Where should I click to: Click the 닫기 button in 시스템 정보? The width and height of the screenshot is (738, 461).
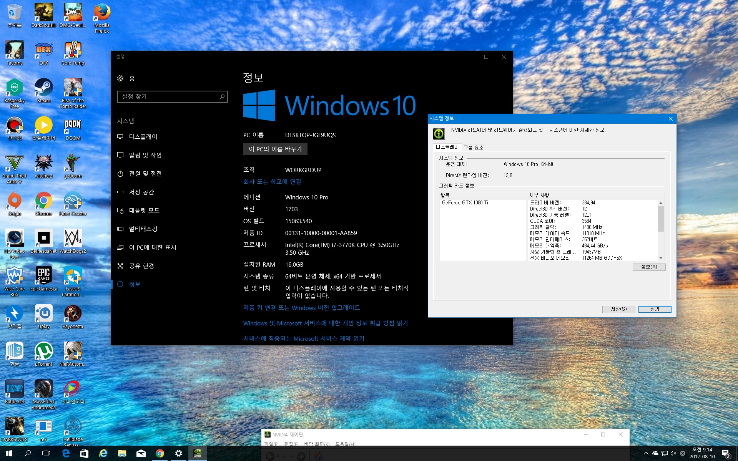(655, 309)
